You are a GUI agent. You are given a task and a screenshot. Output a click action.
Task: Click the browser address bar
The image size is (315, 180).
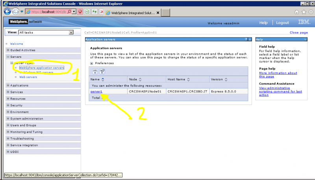[x=47, y=12]
